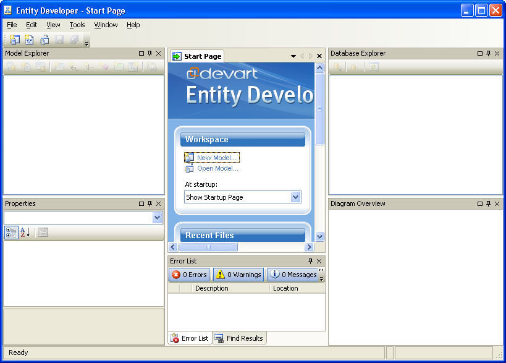Click the Property Pages icon

point(43,233)
